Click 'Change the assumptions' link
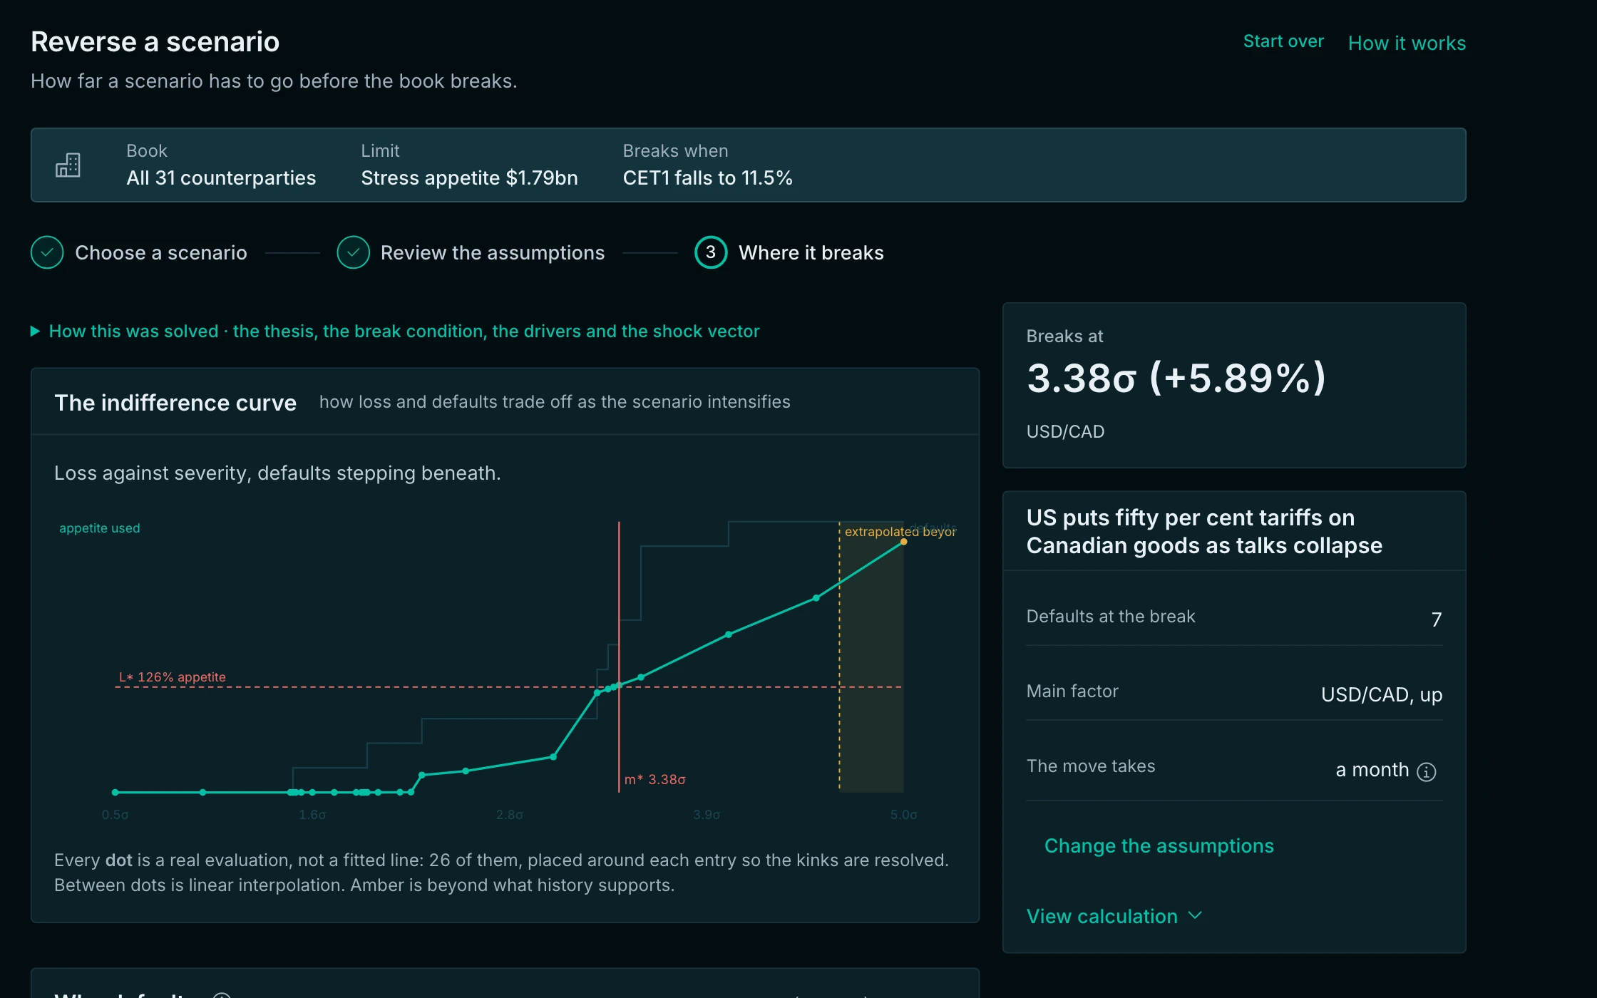The image size is (1597, 998). pos(1159,846)
